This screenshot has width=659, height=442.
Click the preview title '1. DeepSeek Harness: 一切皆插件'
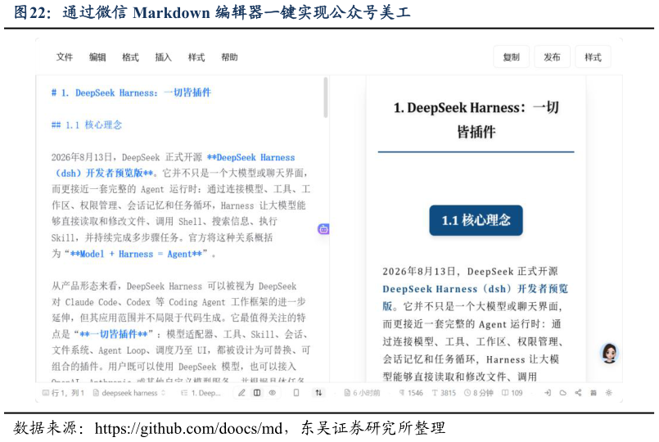tap(476, 120)
